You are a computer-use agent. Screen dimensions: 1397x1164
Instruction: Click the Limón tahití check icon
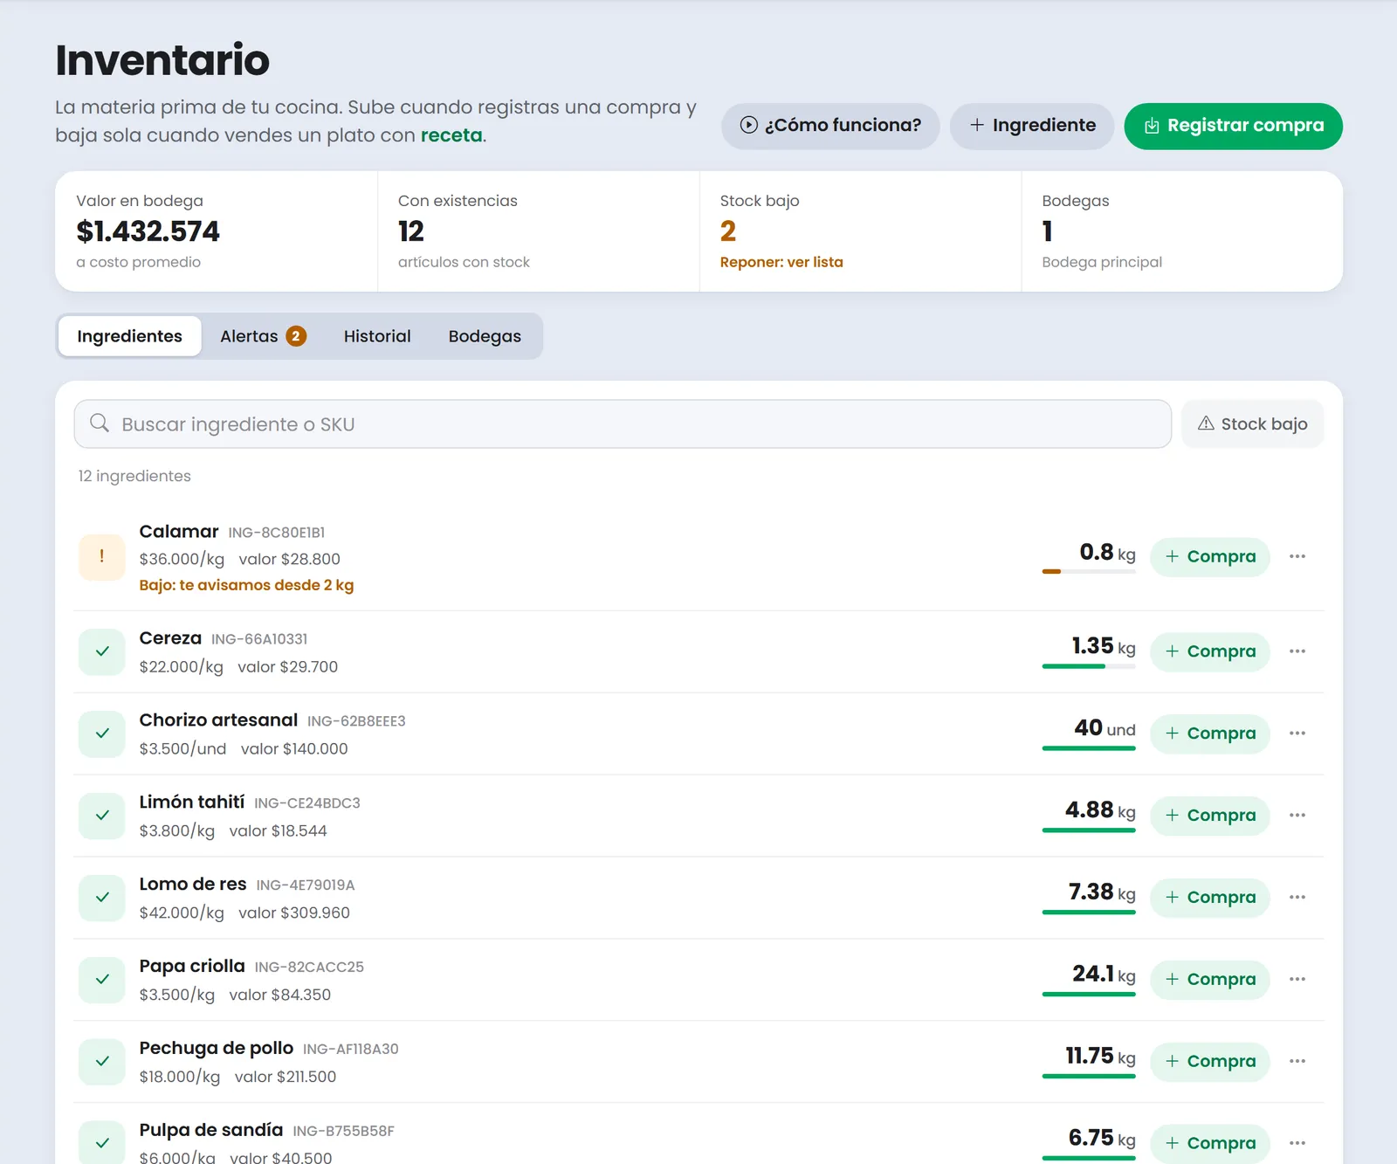102,816
